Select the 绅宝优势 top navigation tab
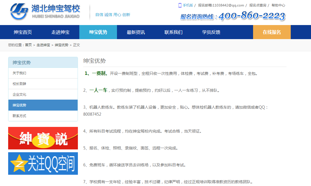 click(x=98, y=32)
